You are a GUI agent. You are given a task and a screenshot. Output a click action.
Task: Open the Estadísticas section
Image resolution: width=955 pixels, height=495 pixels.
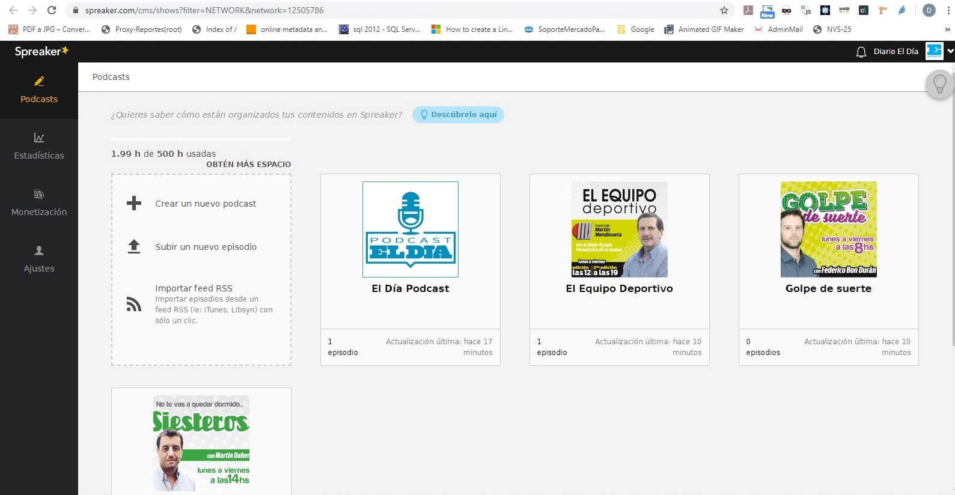click(39, 146)
